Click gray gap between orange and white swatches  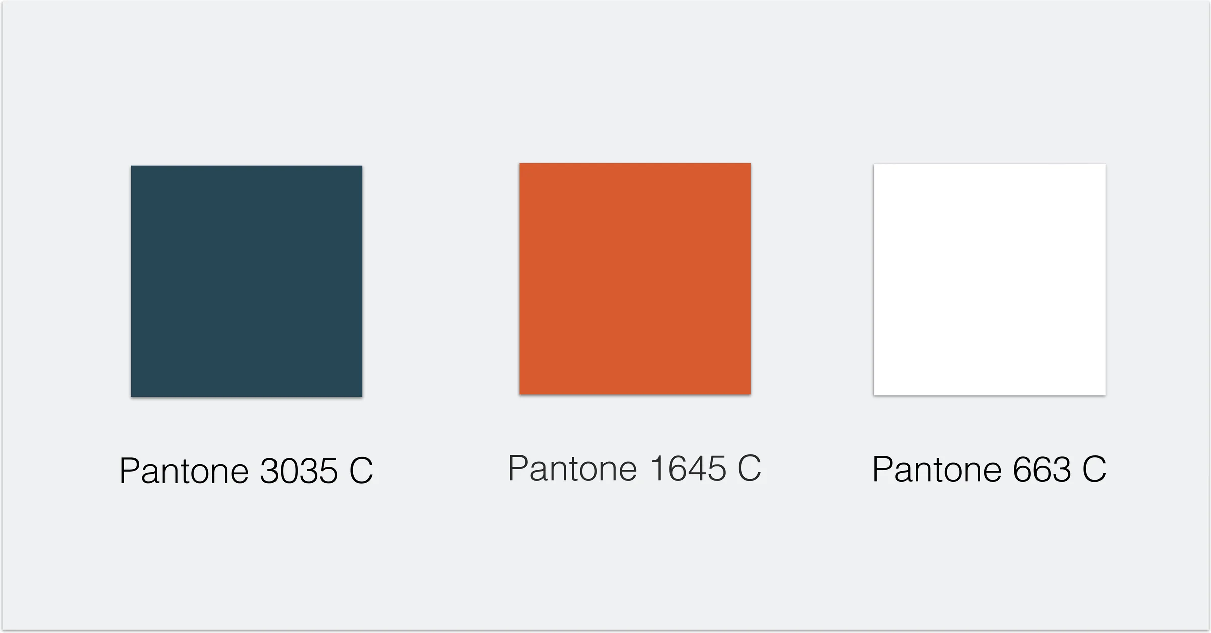tap(812, 279)
